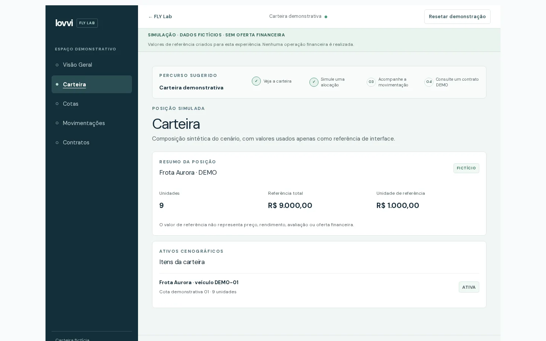Click the R$ 9.000,00 reference total
The image size is (546, 341).
[290, 205]
